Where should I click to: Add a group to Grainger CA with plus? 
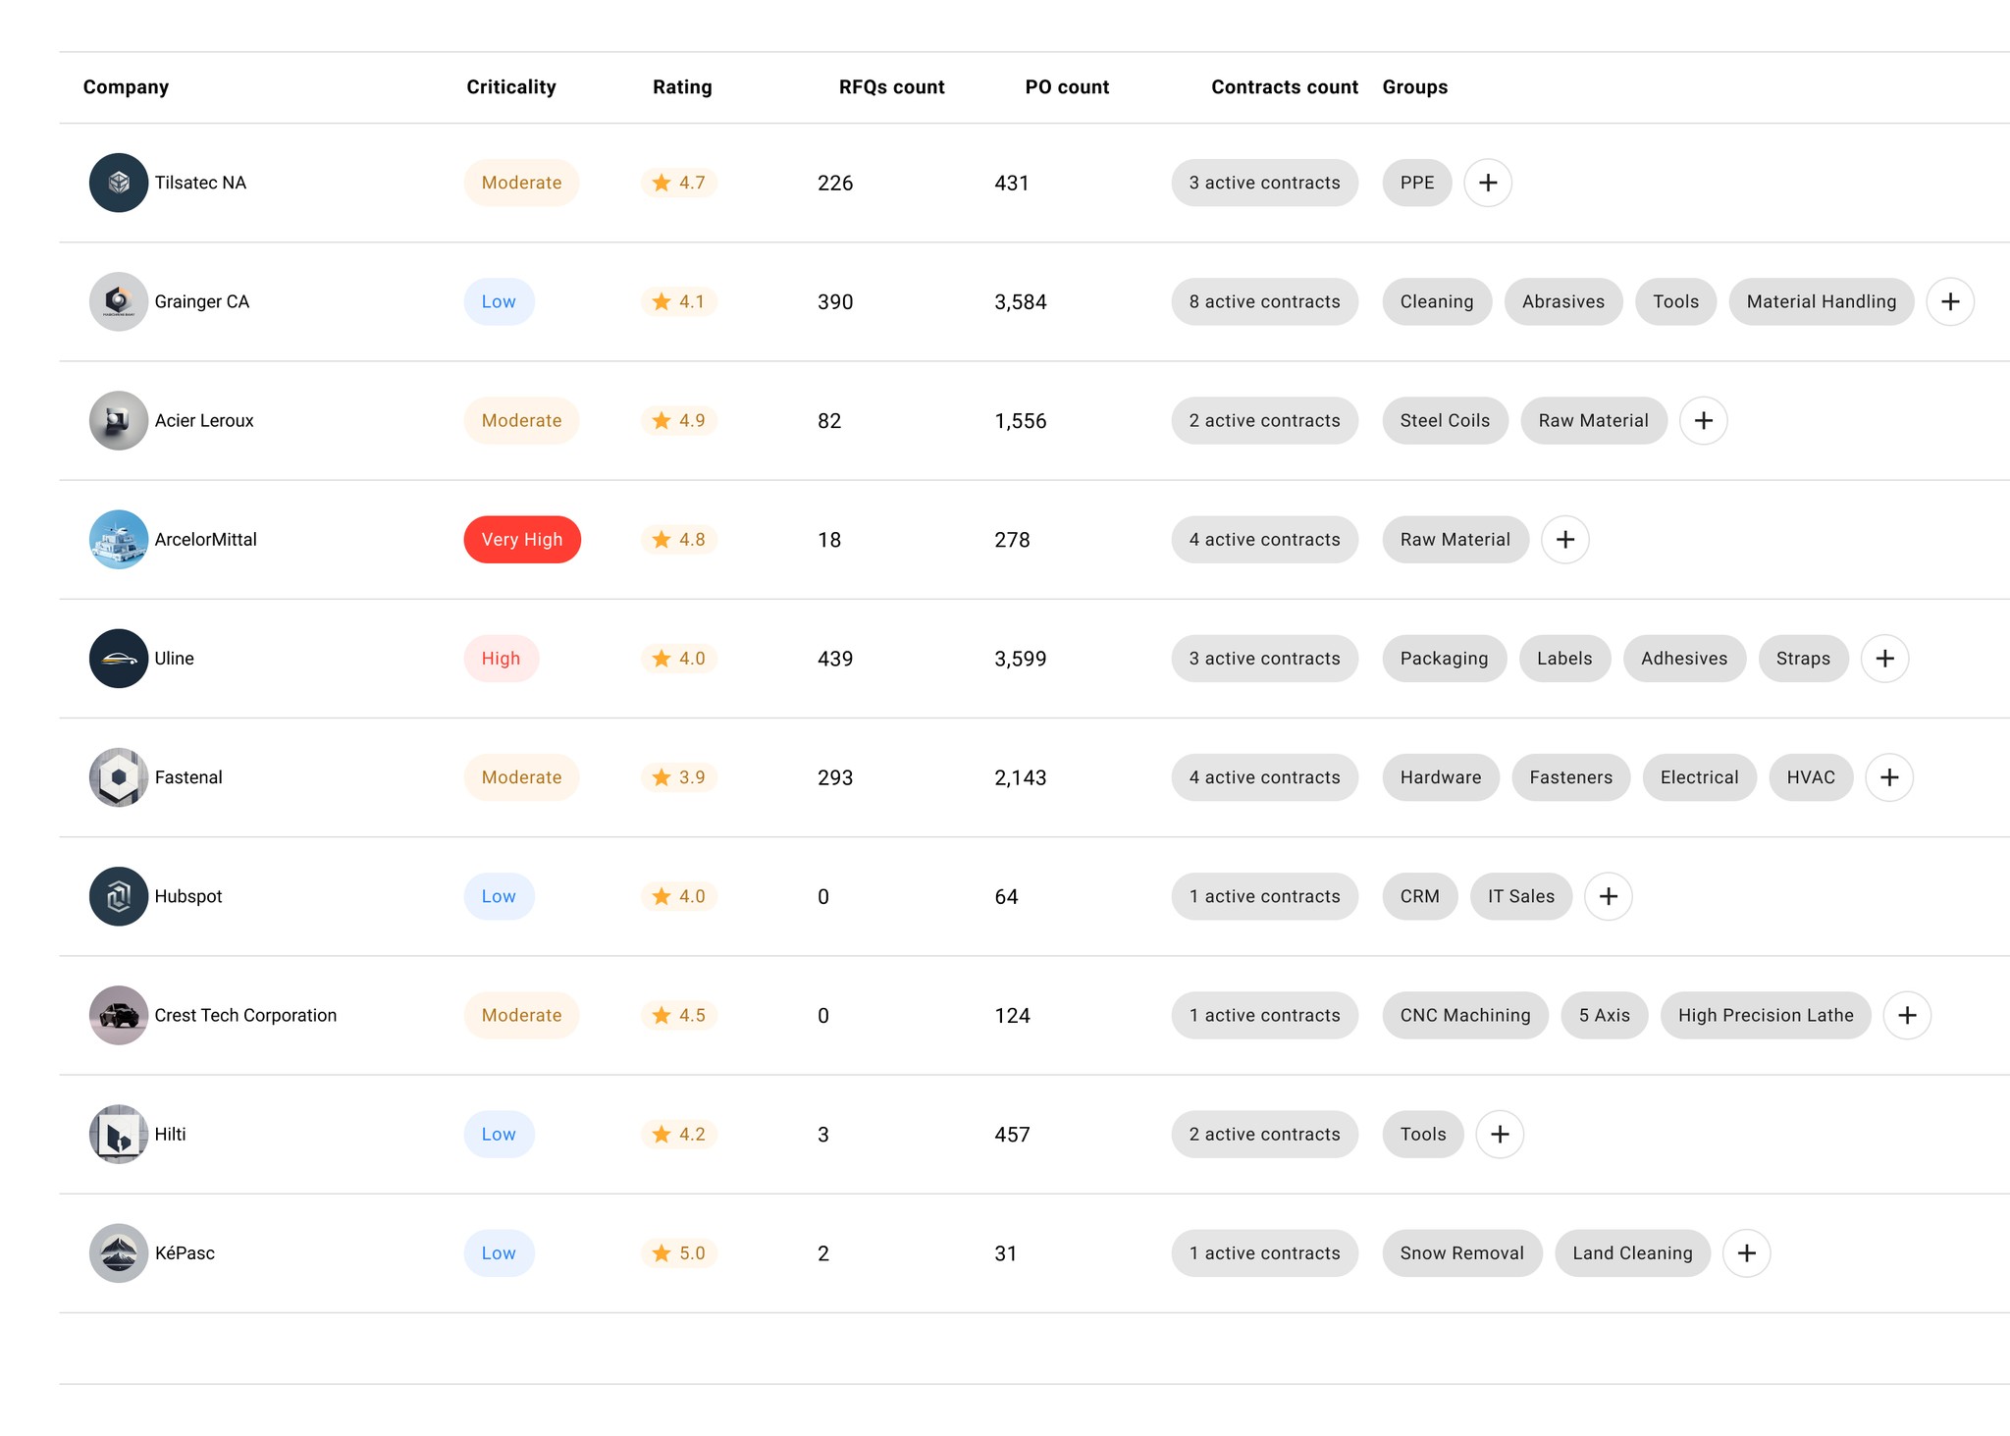1950,301
